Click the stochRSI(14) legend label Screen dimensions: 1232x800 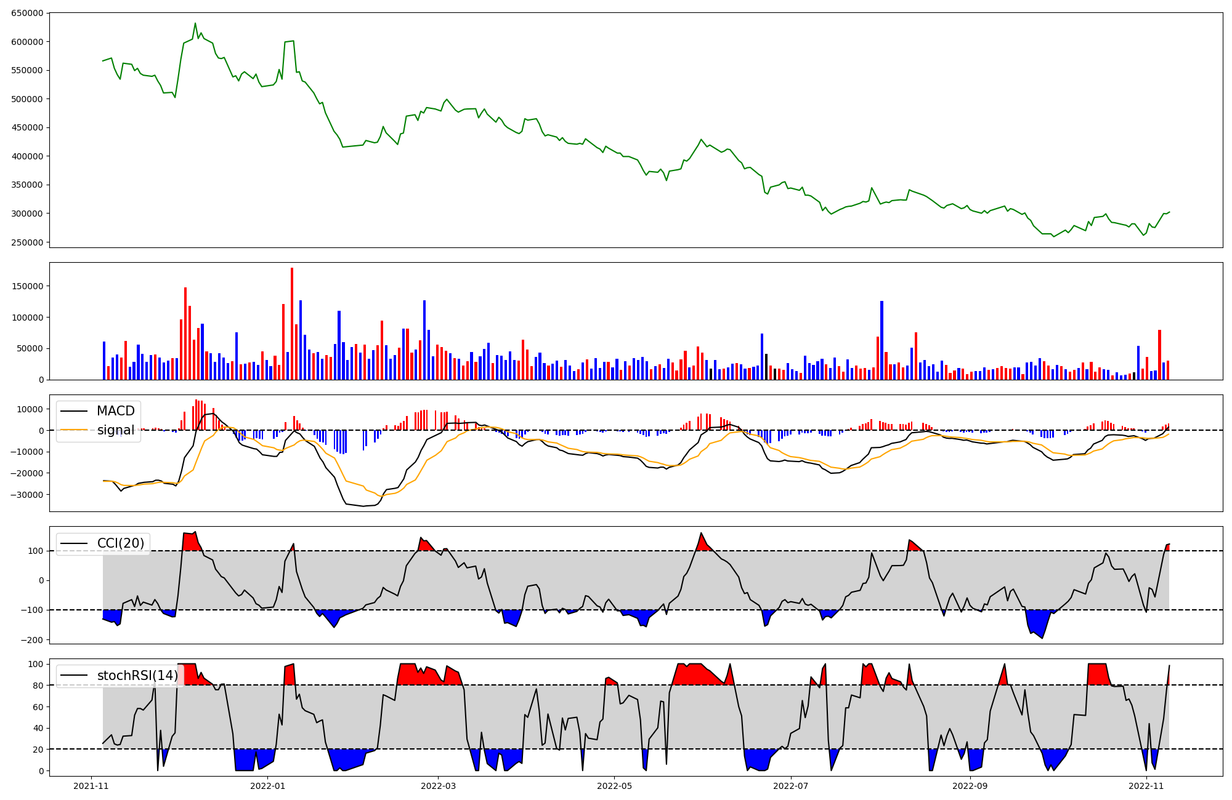click(137, 676)
